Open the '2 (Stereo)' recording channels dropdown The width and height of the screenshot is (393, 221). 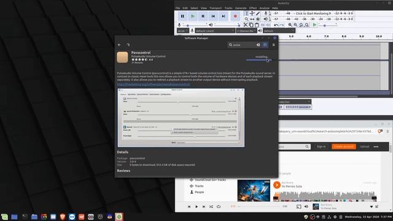click(247, 31)
